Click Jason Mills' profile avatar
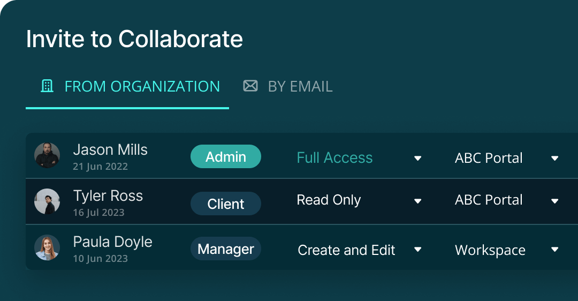The image size is (578, 301). point(47,155)
